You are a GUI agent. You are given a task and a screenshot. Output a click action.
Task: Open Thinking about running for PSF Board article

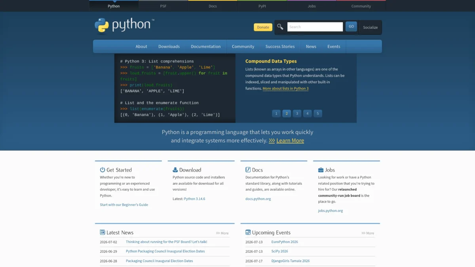[x=166, y=242]
